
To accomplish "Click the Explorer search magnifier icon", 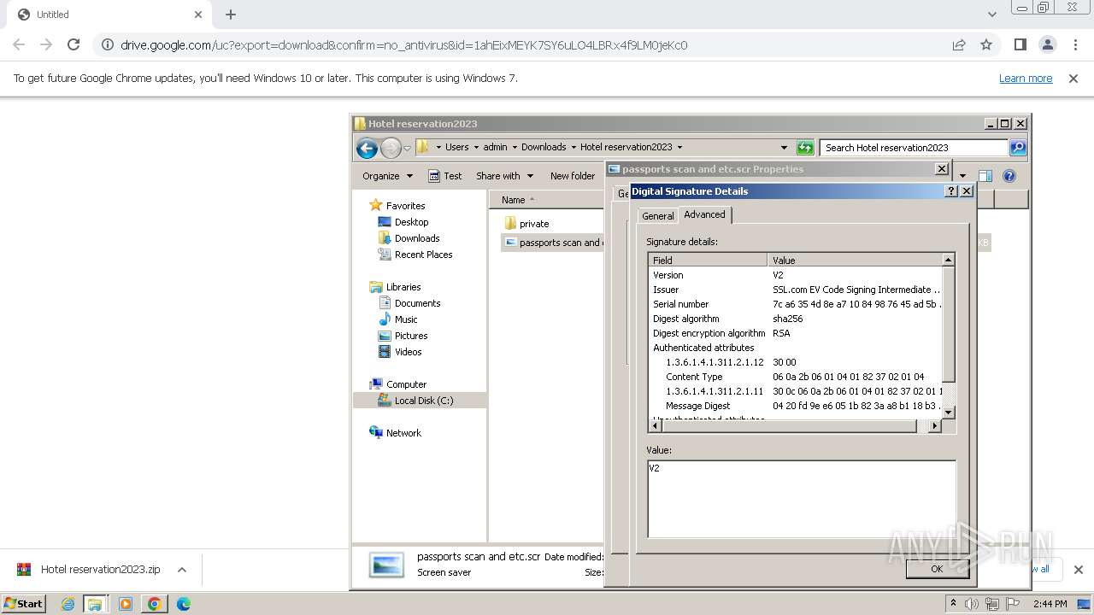I will (1017, 148).
